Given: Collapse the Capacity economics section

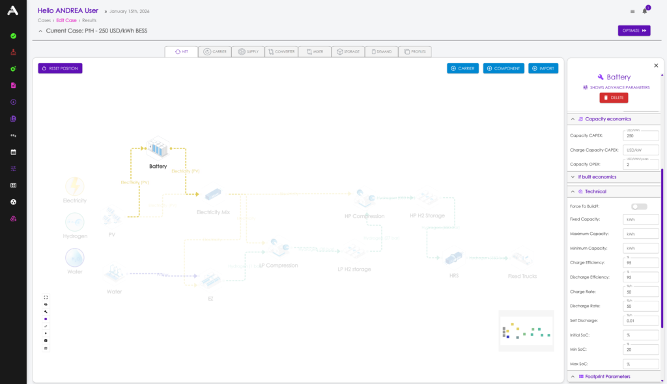Looking at the screenshot, I should [572, 119].
